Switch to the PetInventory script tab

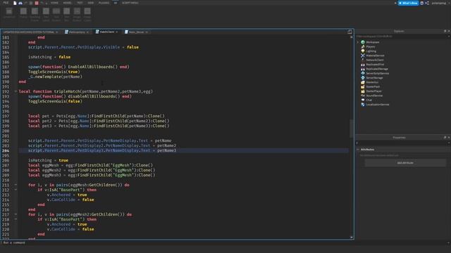[x=77, y=32]
